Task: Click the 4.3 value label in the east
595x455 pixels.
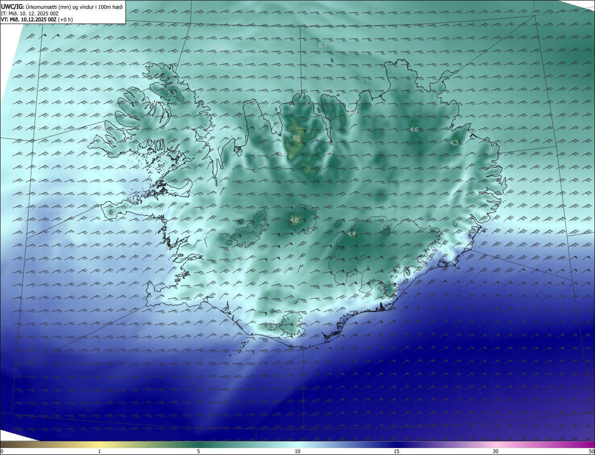Action: (454, 143)
